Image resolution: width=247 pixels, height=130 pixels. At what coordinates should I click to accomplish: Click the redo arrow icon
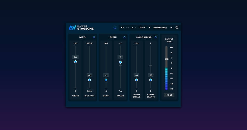(x=127, y=28)
